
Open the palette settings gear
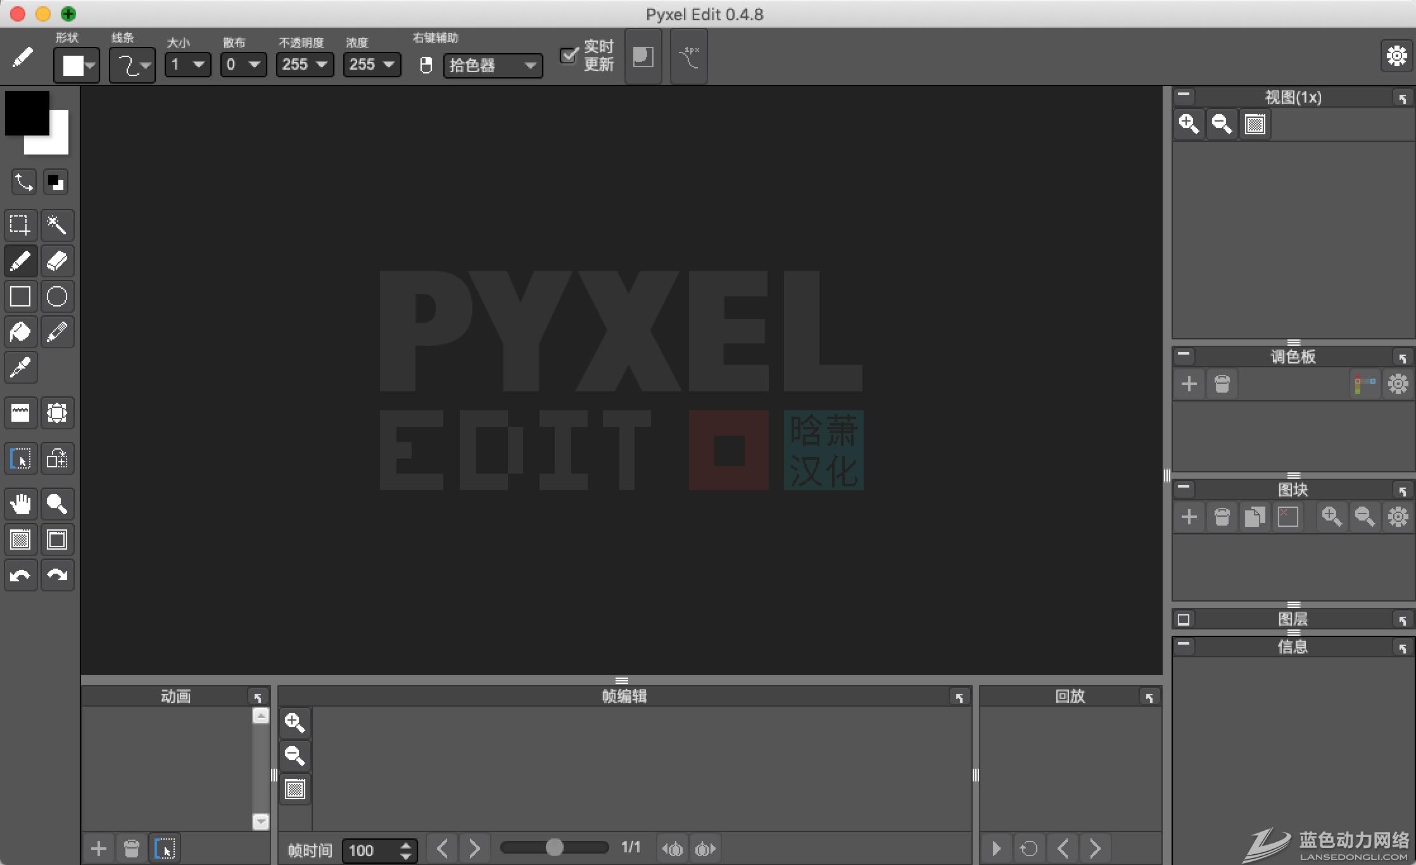[1398, 383]
